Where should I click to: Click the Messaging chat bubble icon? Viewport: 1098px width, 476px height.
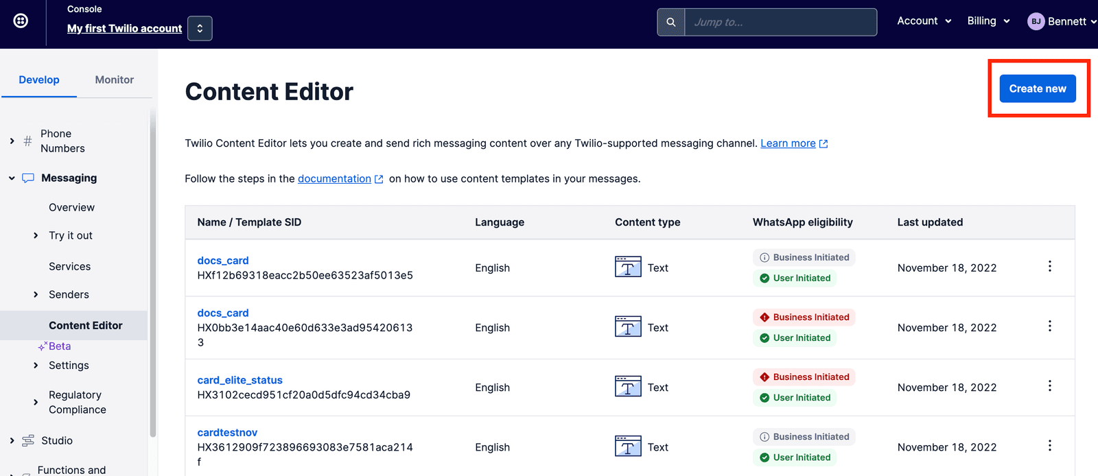(x=28, y=178)
